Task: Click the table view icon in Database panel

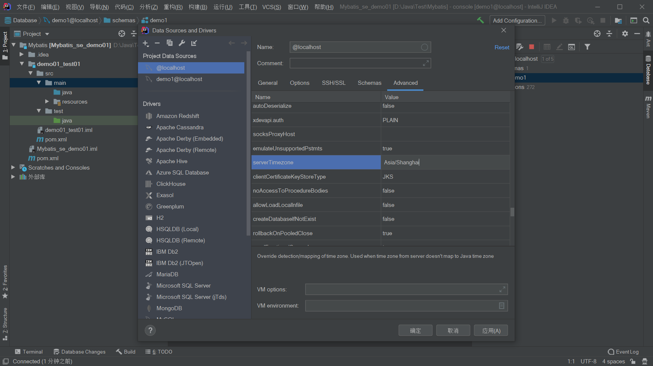Action: 547,47
